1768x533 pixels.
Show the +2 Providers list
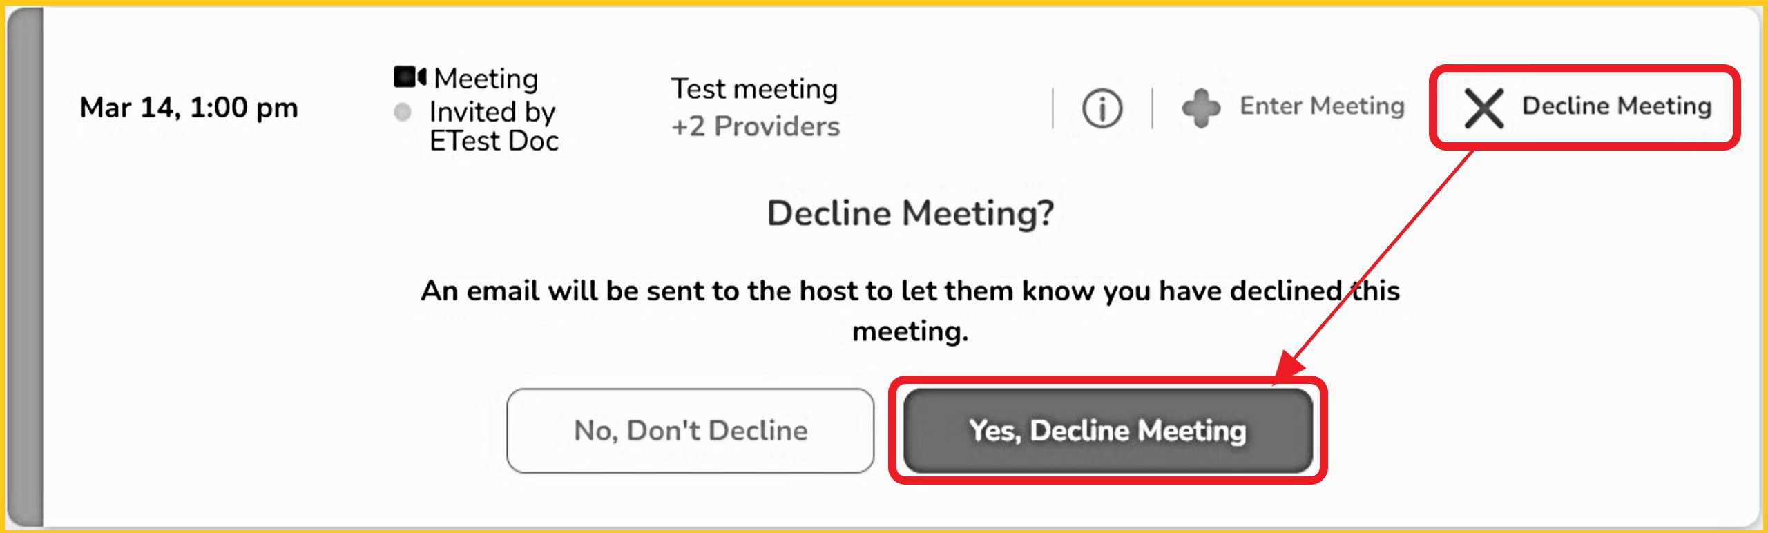pyautogui.click(x=756, y=126)
